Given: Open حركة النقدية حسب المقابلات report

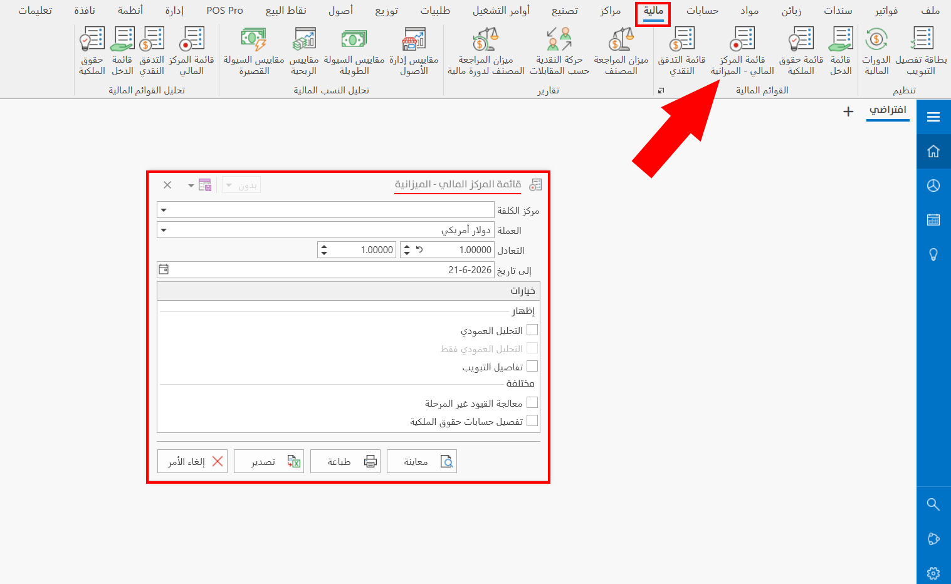Looking at the screenshot, I should 559,51.
